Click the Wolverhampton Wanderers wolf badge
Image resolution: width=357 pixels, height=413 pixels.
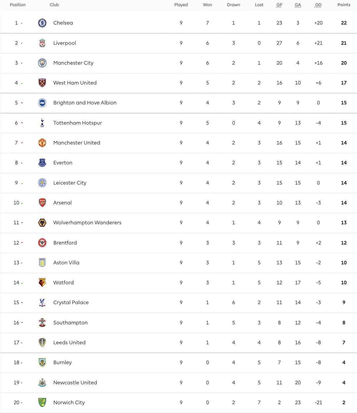pyautogui.click(x=42, y=223)
